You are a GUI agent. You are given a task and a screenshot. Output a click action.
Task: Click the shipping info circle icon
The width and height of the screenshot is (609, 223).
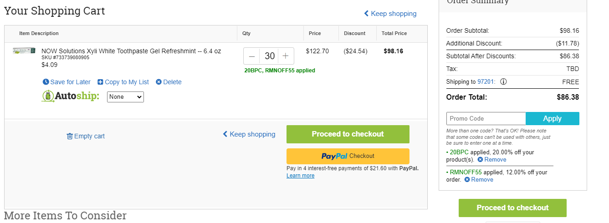503,82
